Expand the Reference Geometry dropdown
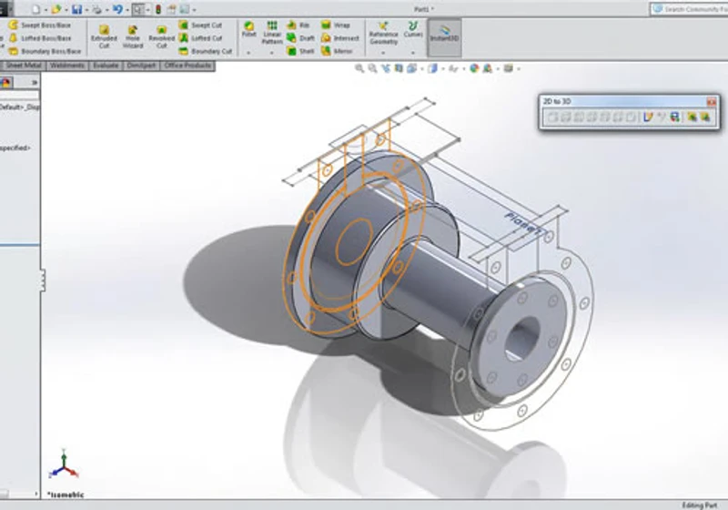The image size is (728, 510). (383, 53)
